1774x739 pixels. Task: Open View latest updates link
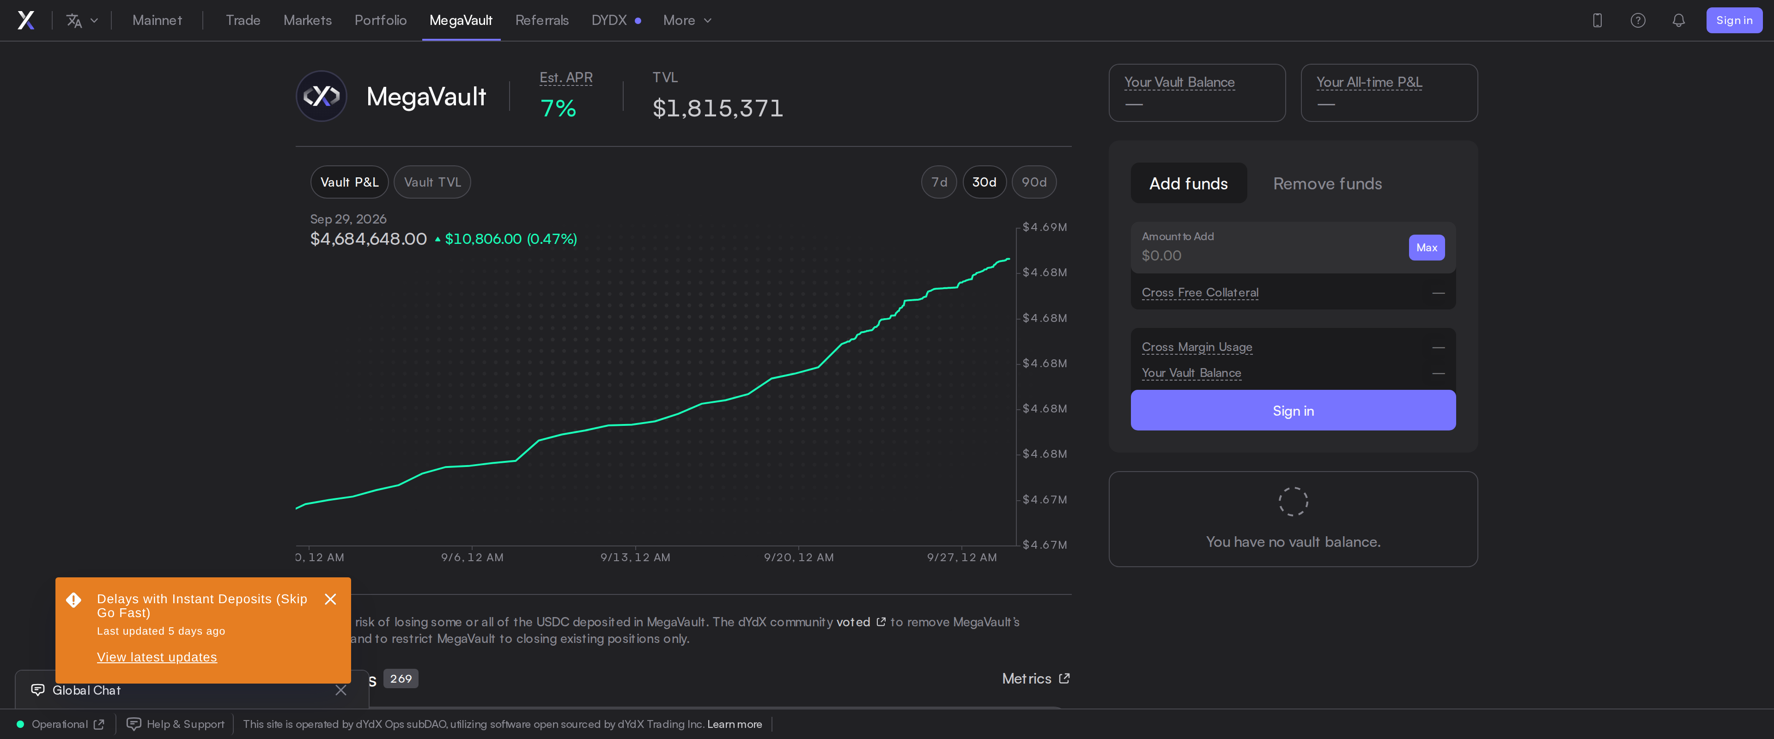tap(157, 658)
